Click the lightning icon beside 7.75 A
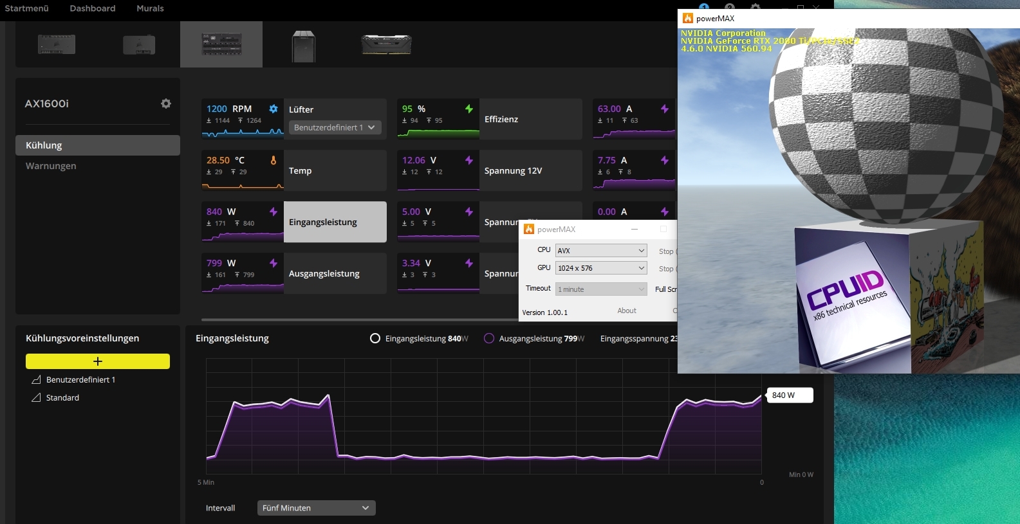Screen dimensions: 1020x524 pos(665,160)
